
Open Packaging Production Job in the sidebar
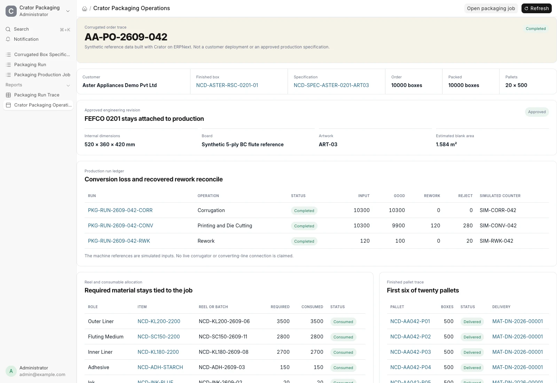click(x=38, y=75)
